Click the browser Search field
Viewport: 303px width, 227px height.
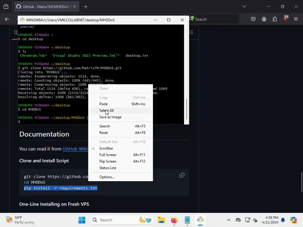[x=215, y=19]
